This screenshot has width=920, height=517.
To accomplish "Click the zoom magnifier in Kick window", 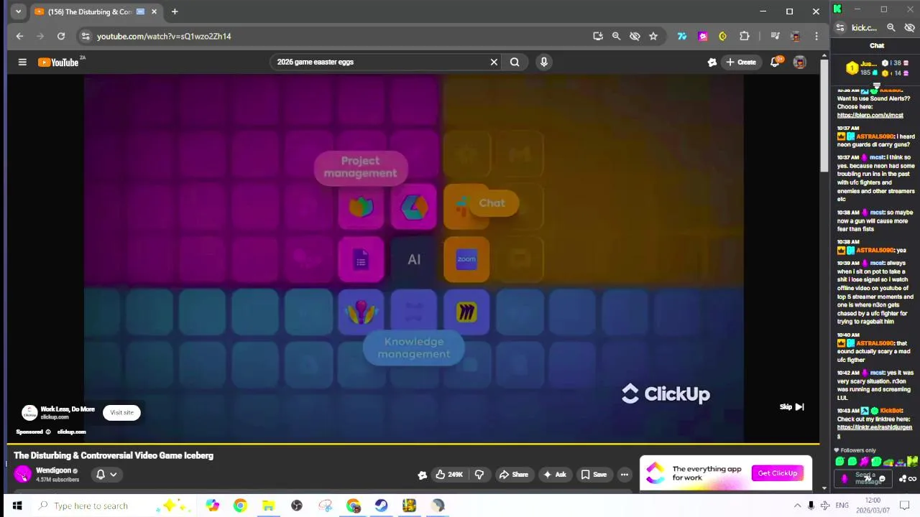I will tap(891, 27).
